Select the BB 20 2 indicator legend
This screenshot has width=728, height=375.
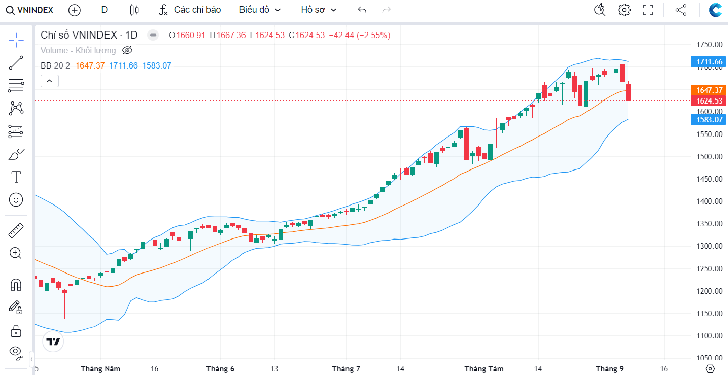55,65
